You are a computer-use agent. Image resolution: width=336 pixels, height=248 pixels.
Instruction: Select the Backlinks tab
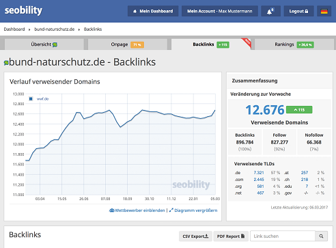(x=211, y=44)
